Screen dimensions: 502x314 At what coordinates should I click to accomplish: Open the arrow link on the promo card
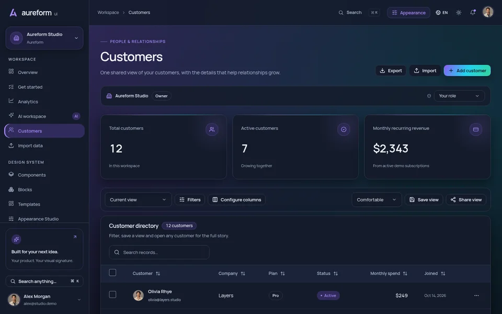[75, 237]
